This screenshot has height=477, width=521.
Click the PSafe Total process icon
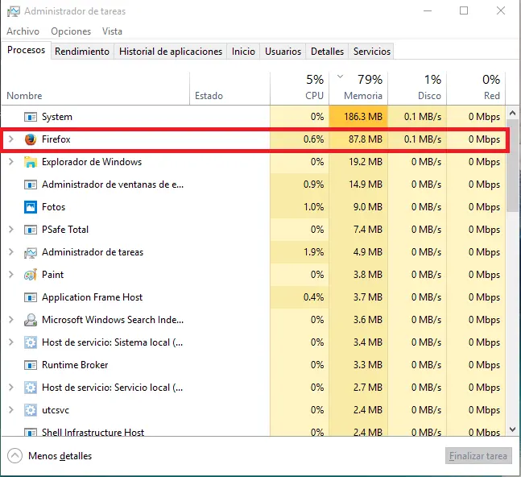coord(31,230)
